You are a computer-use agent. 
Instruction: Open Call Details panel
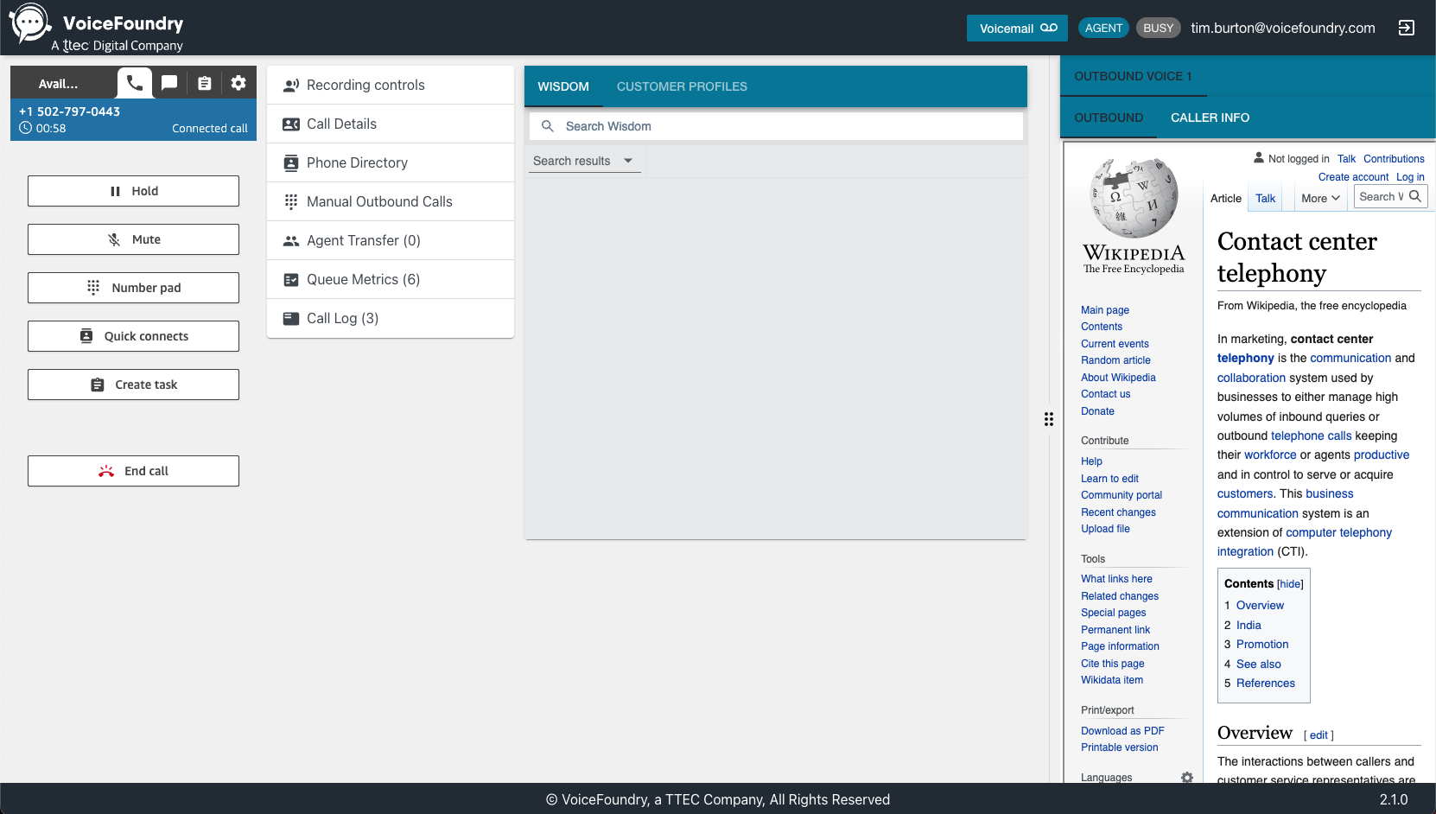[x=391, y=124]
